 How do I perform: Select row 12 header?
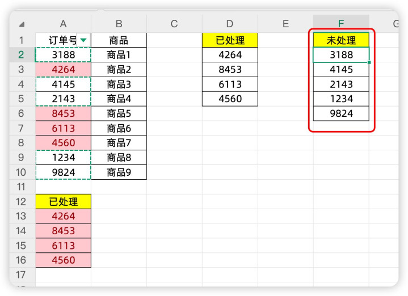[x=22, y=201]
